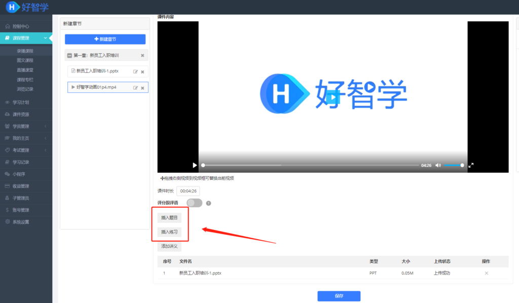Screen dimensions: 519x303
Task: Remove 新员工入职培训-1.pptx from chapter list
Action: (x=142, y=72)
